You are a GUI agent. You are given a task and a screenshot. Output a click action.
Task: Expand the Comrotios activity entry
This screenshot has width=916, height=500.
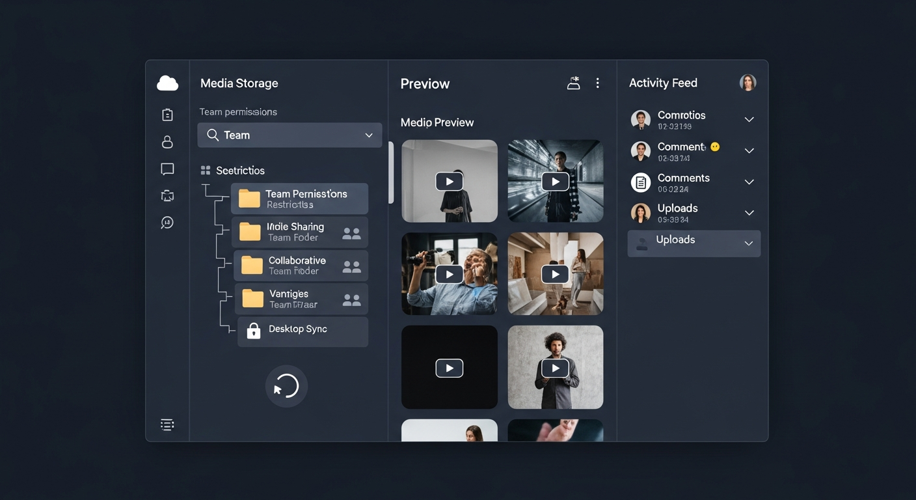[x=749, y=120]
